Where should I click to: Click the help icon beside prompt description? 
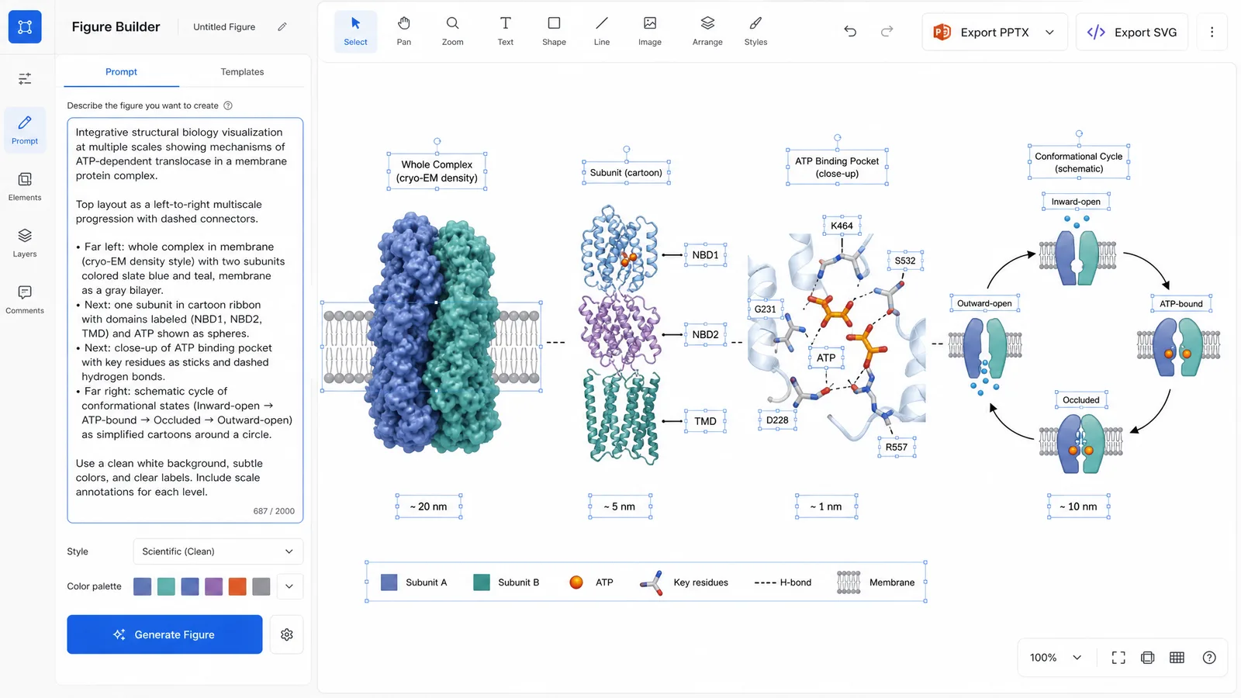(x=228, y=105)
